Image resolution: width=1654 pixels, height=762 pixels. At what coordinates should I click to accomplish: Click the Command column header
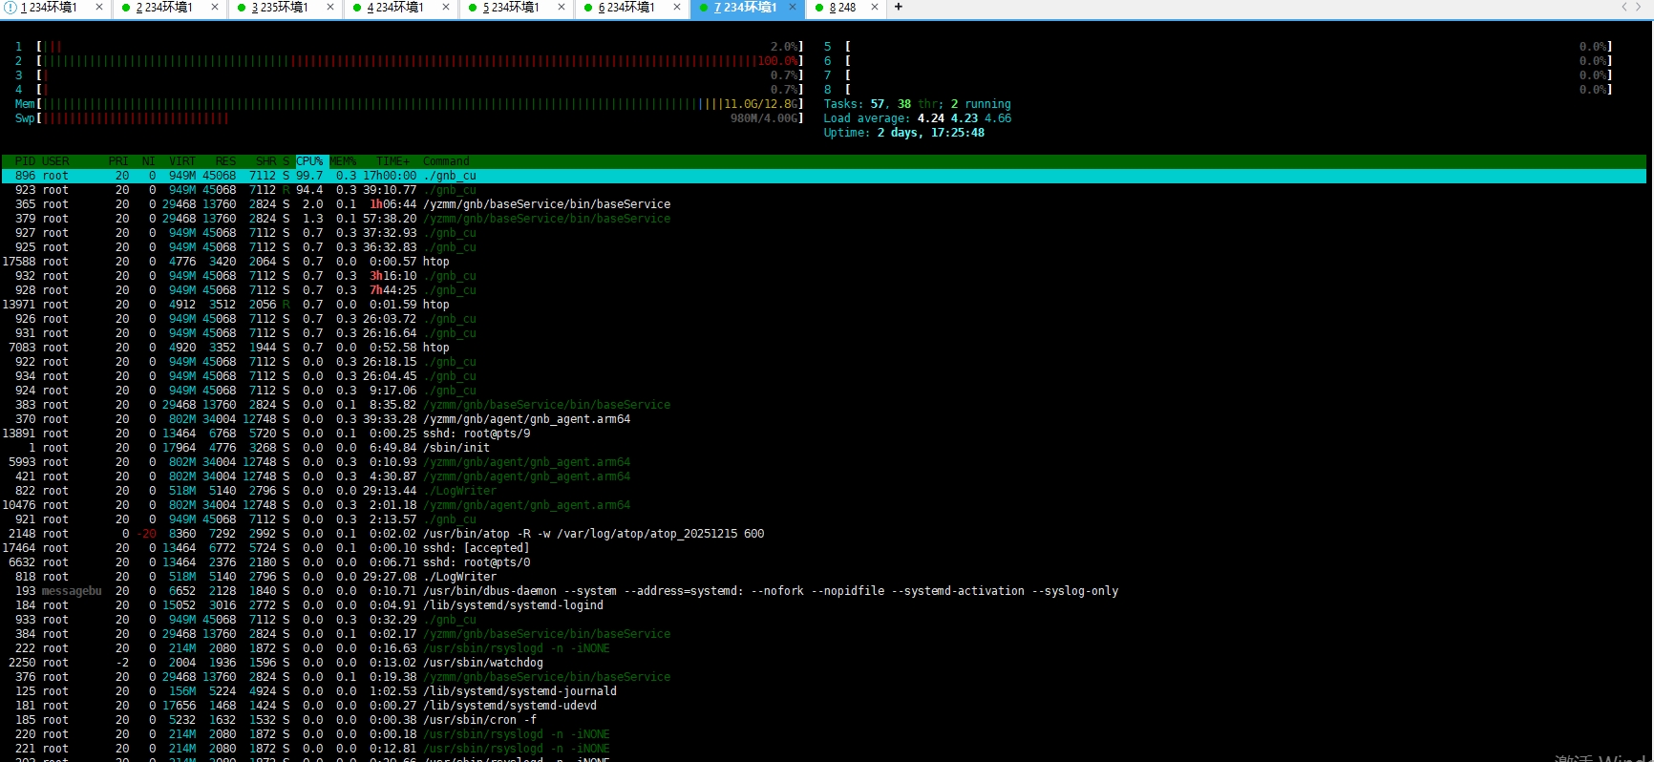click(446, 161)
